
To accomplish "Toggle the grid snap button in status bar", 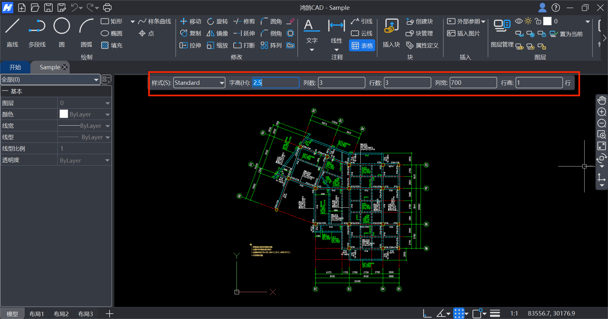I will point(459,313).
